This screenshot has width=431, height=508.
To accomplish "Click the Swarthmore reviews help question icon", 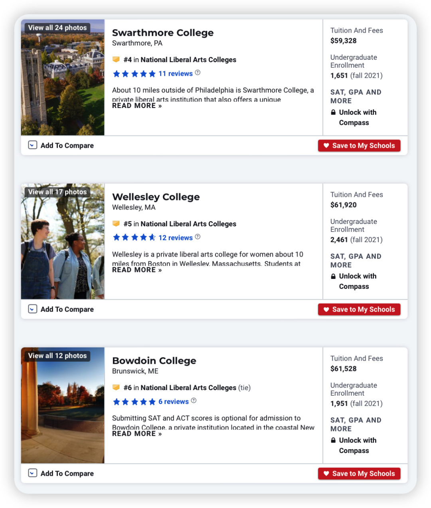I will (x=198, y=73).
